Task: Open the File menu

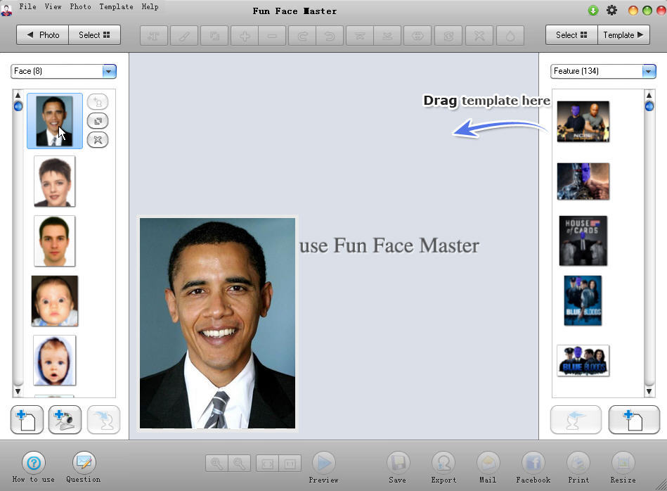Action: pyautogui.click(x=28, y=6)
